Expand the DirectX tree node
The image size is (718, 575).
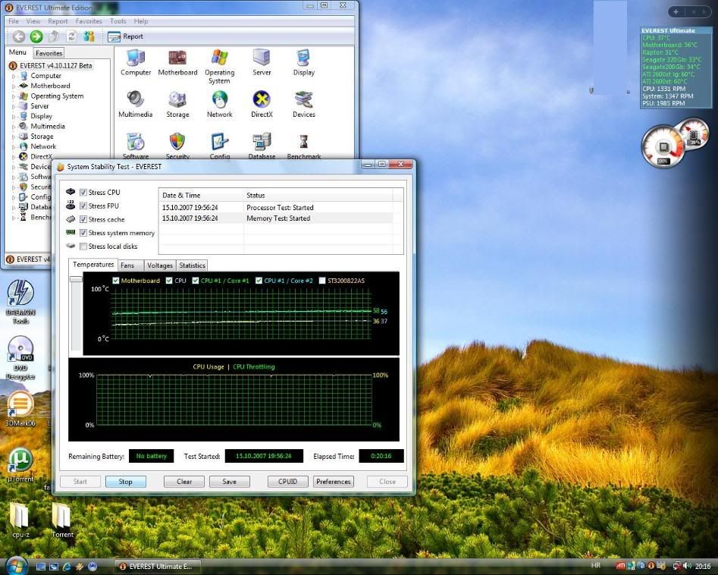(x=14, y=157)
